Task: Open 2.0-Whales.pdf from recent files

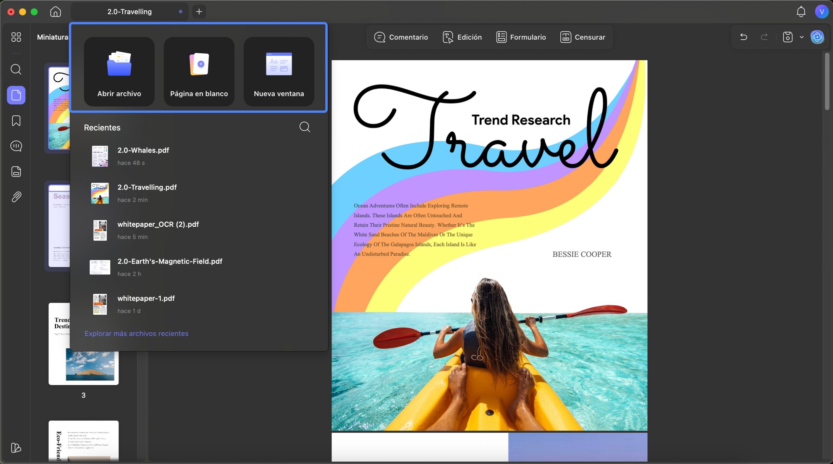Action: click(199, 156)
